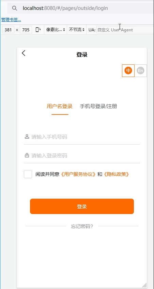Open the 不节流 throttling dropdown
Viewport: 154px width, 289px height.
77,30
